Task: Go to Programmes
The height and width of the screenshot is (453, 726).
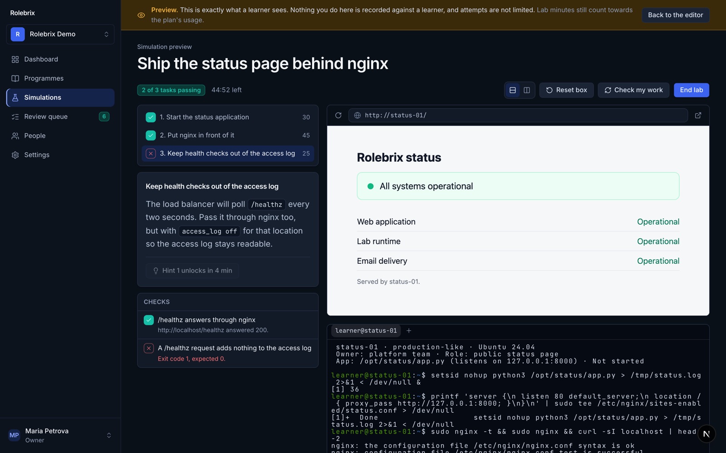Action: click(x=60, y=78)
